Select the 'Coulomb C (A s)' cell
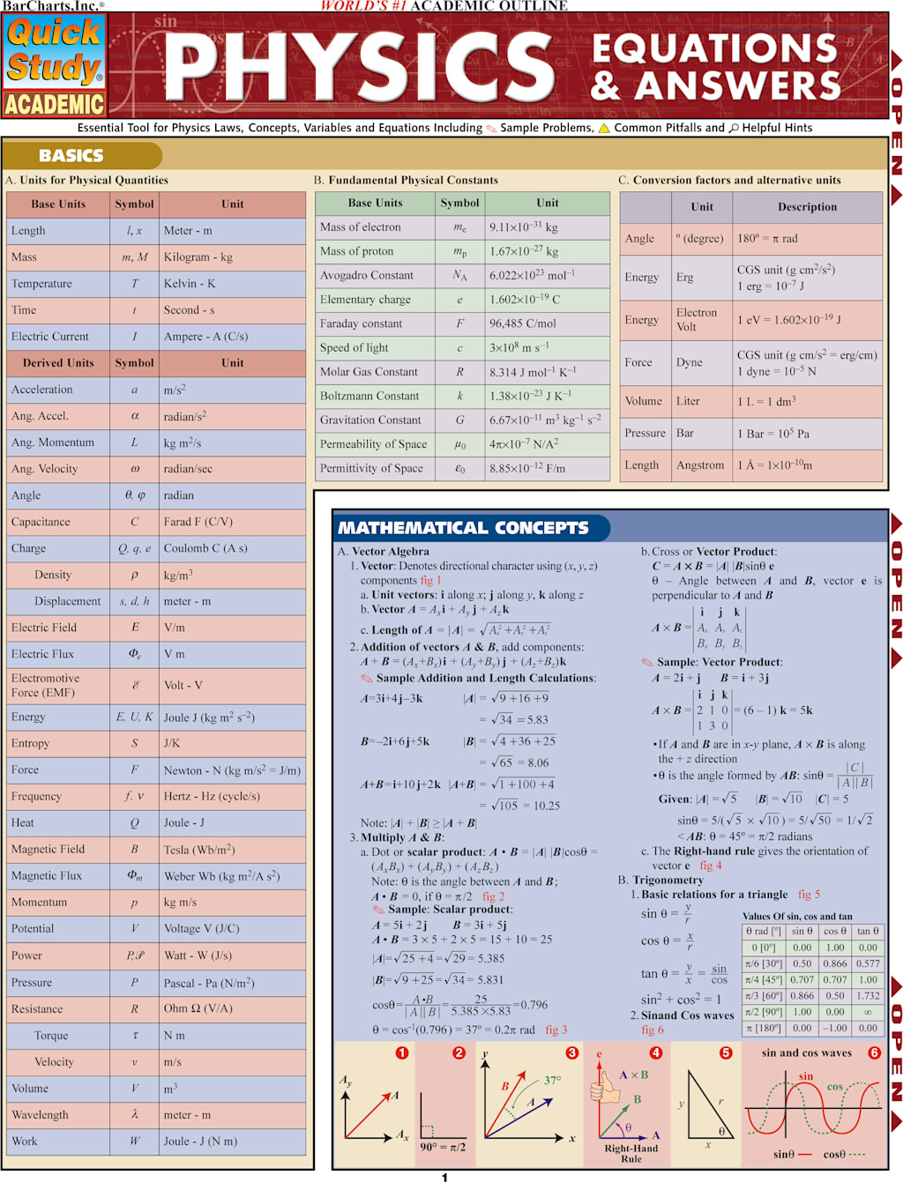This screenshot has height=1182, width=903. click(x=233, y=548)
